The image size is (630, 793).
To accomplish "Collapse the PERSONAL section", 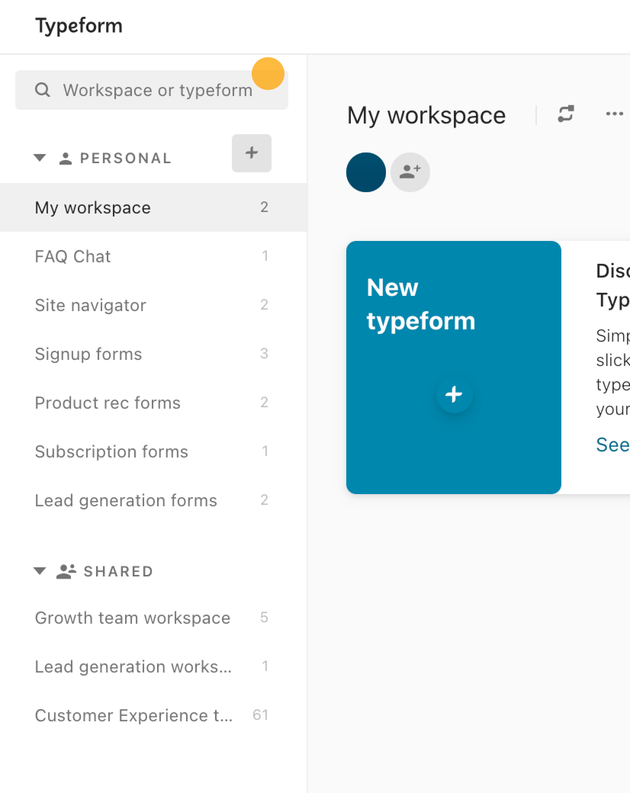I will pos(40,157).
